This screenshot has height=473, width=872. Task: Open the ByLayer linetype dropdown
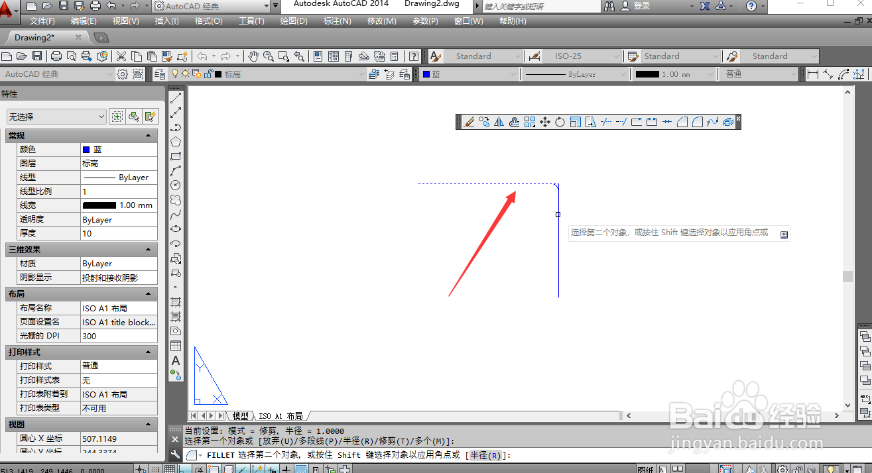[x=574, y=74]
